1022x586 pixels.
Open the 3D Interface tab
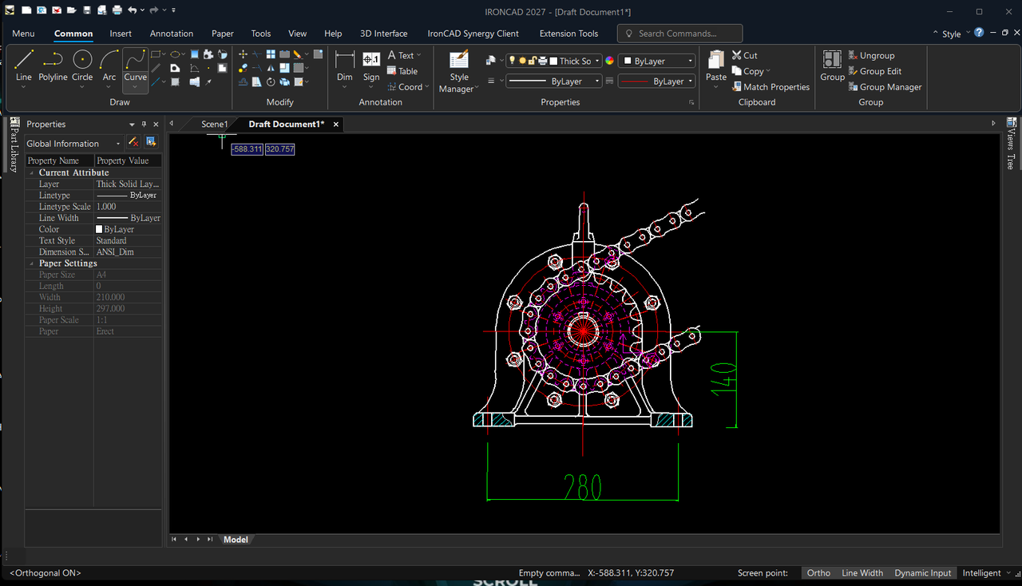pos(384,34)
